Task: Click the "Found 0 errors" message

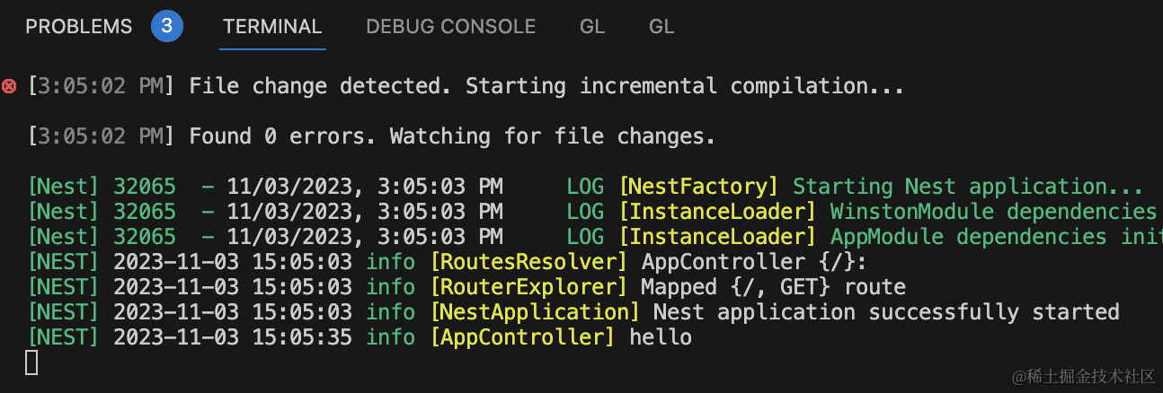Action: point(452,136)
